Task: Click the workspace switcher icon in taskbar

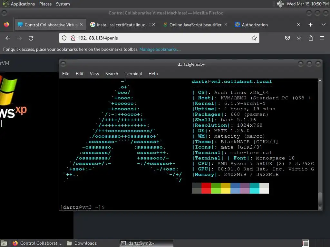Action: tap(306, 243)
